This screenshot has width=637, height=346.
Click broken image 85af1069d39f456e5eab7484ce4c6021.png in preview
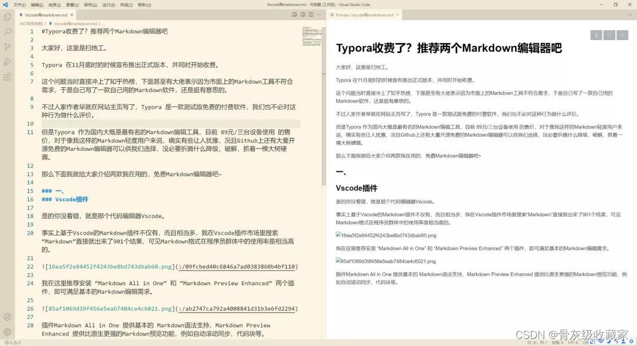click(386, 261)
